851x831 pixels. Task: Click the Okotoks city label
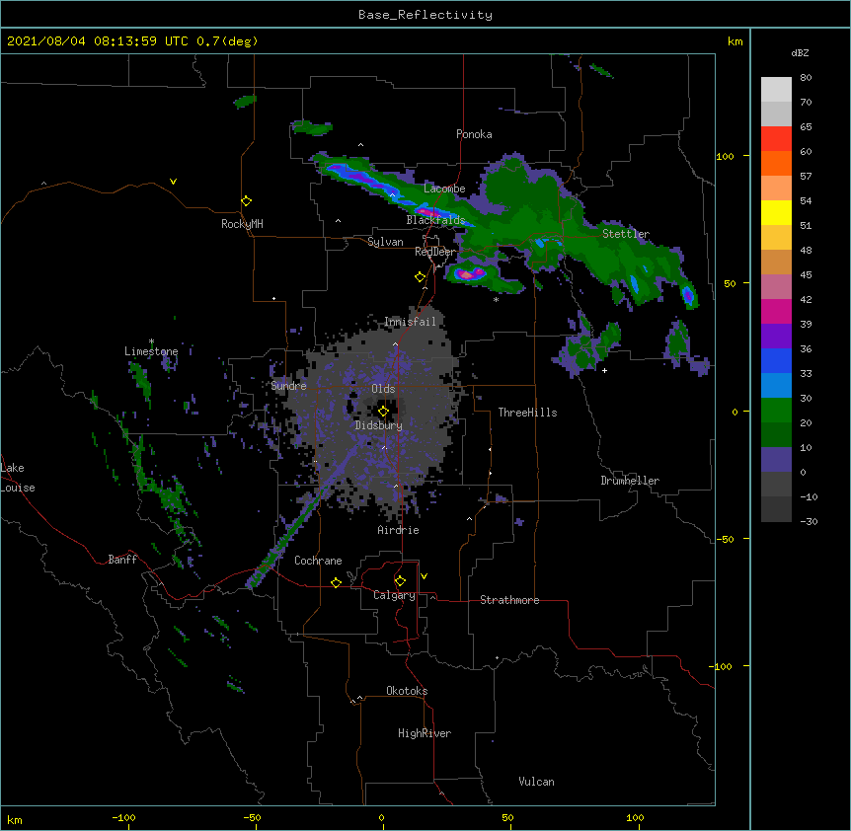(407, 691)
